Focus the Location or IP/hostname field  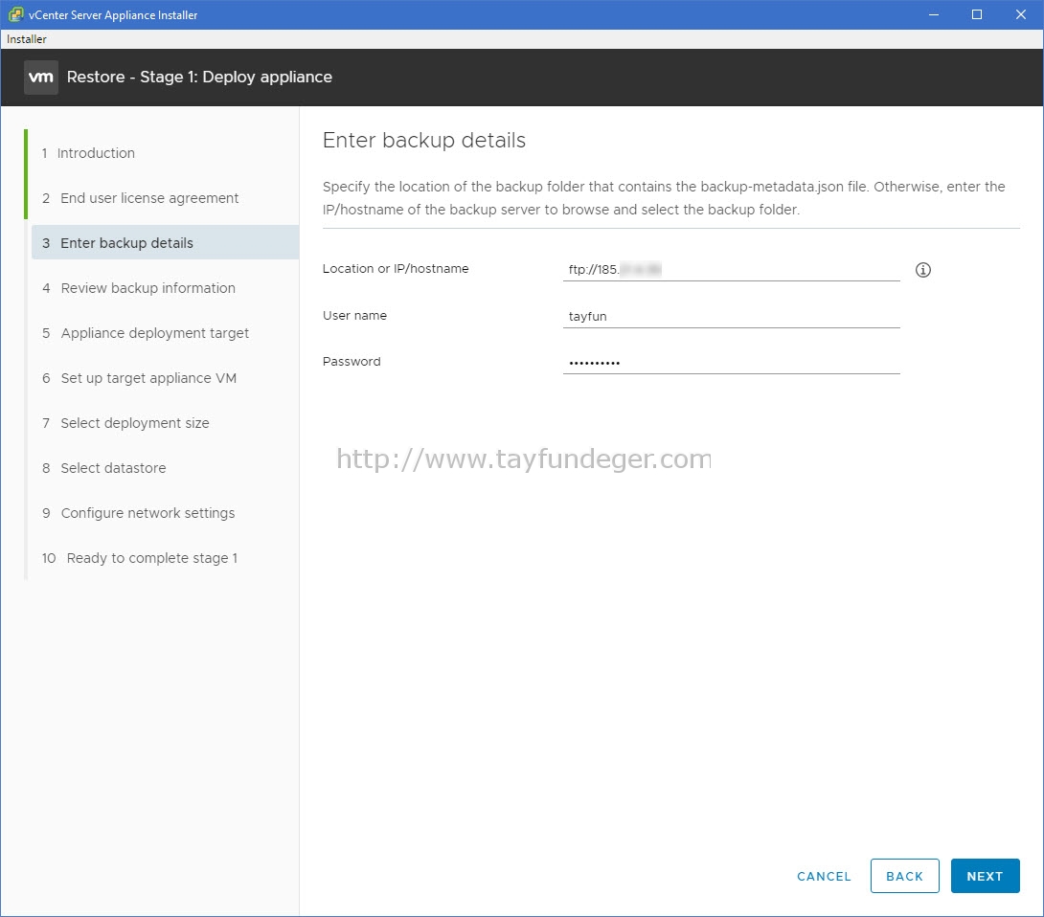pos(731,270)
